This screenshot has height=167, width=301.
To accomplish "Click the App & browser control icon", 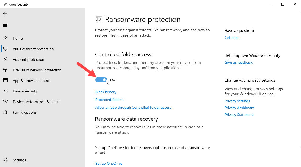I will pos(6,81).
